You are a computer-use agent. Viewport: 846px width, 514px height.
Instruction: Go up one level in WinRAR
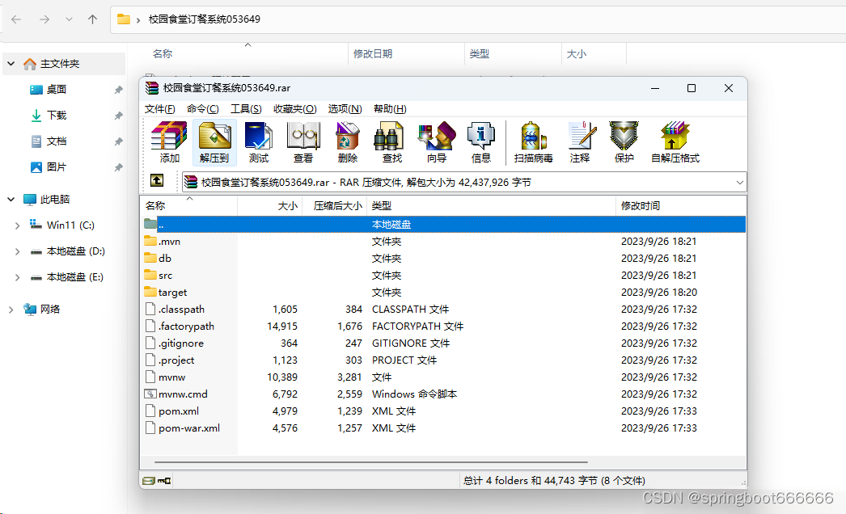point(157,180)
